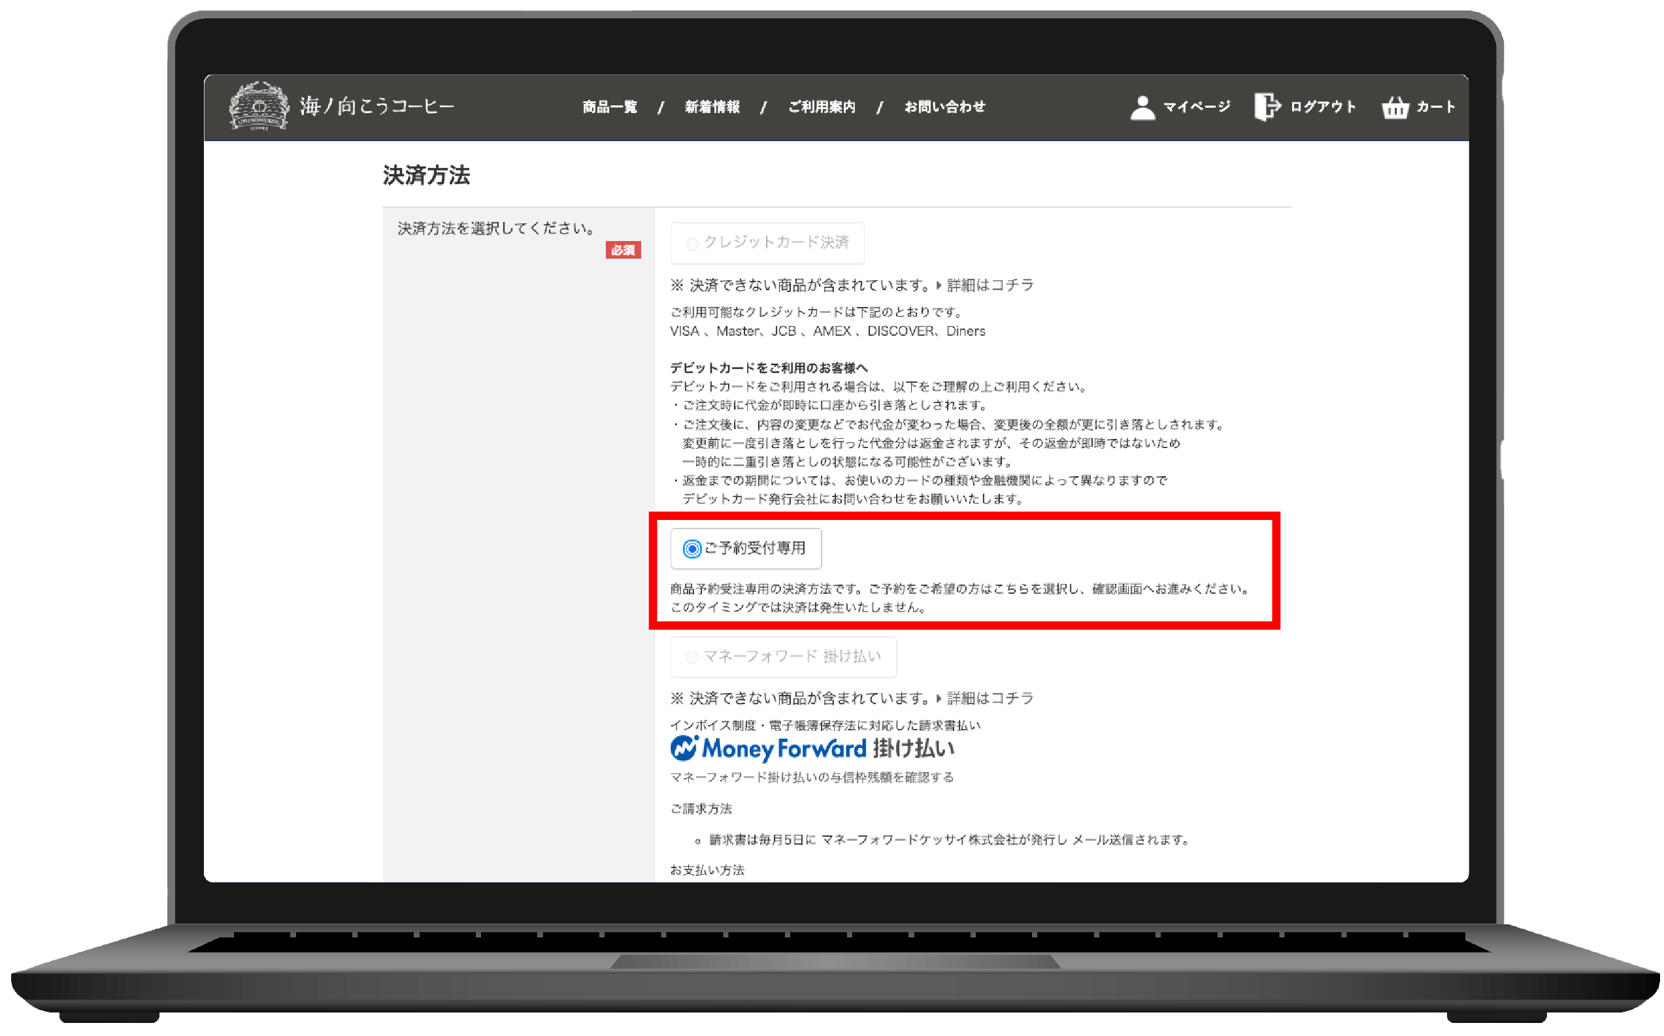Select マネーフォワード 掛け払い radio option
The image size is (1664, 1036).
[x=692, y=657]
